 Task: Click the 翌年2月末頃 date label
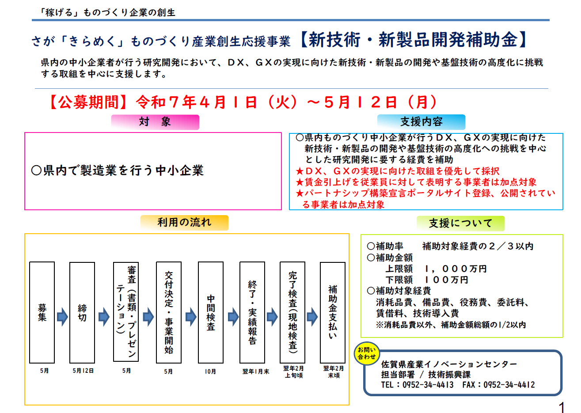coord(334,372)
